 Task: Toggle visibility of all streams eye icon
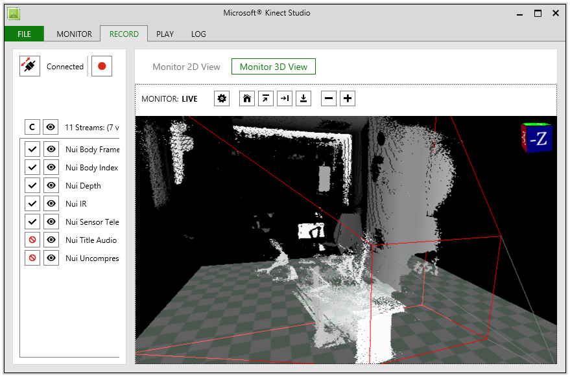[x=51, y=127]
